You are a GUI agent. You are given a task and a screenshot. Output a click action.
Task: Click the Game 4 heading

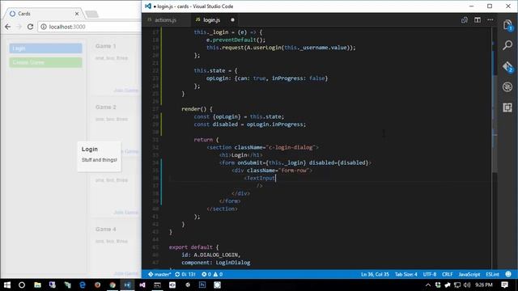106,229
